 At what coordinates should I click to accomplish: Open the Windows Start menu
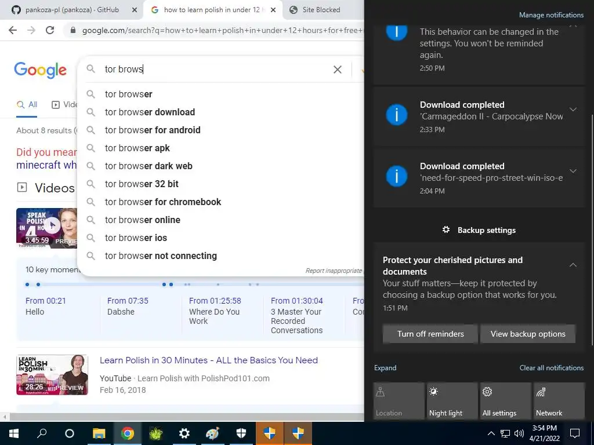14,433
